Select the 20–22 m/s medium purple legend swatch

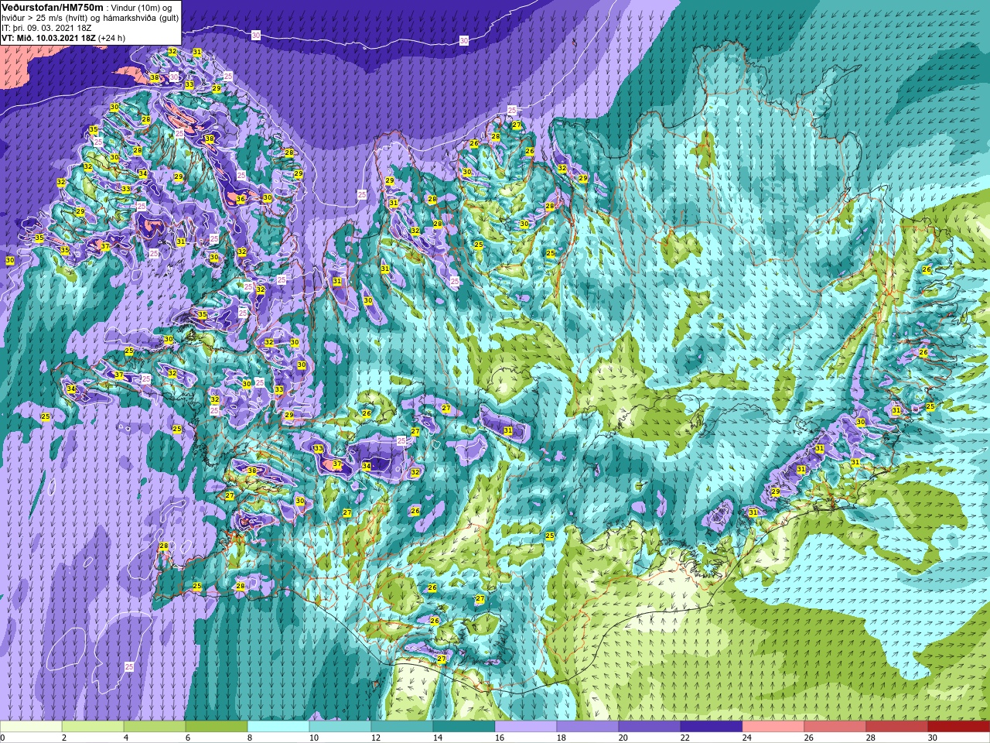point(650,727)
